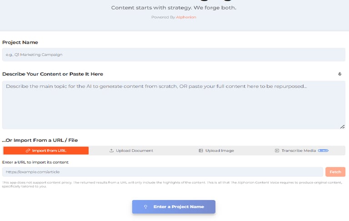Click the upload arrow icon beside Upload Document
Viewport: 349px width, 221px height.
tap(111, 151)
